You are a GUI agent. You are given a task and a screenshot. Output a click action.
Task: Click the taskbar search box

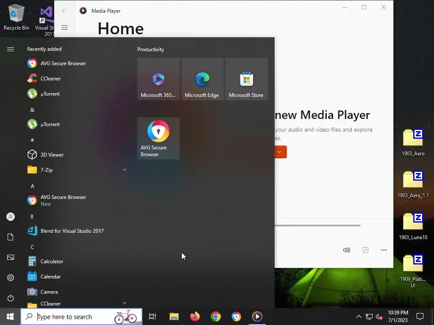point(81,317)
